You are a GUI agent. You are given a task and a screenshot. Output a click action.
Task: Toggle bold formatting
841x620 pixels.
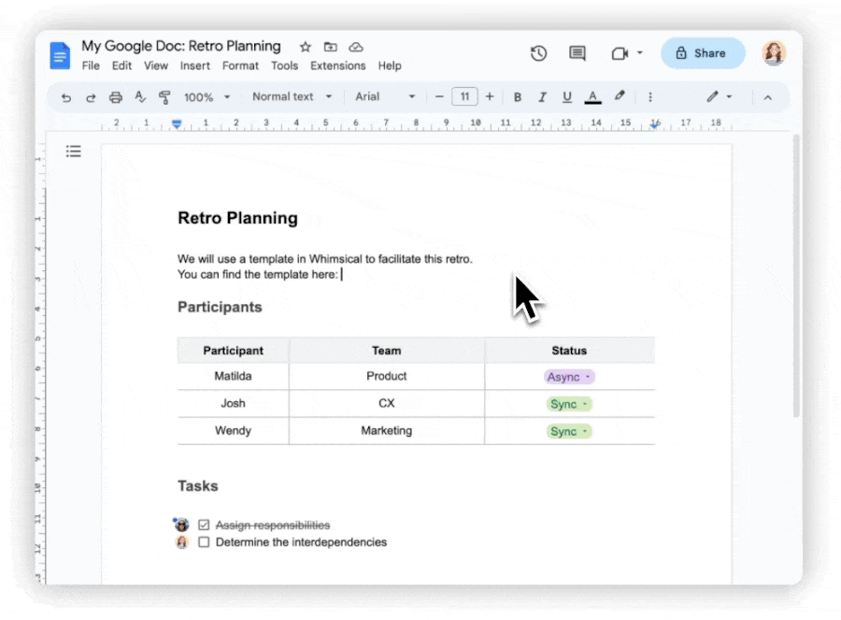pyautogui.click(x=518, y=97)
